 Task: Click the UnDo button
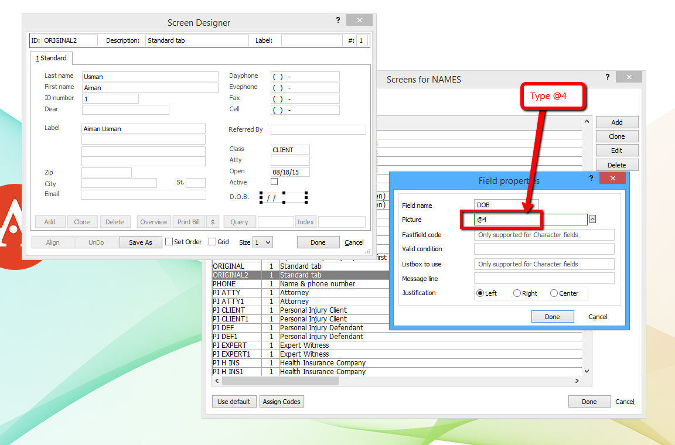[x=97, y=242]
